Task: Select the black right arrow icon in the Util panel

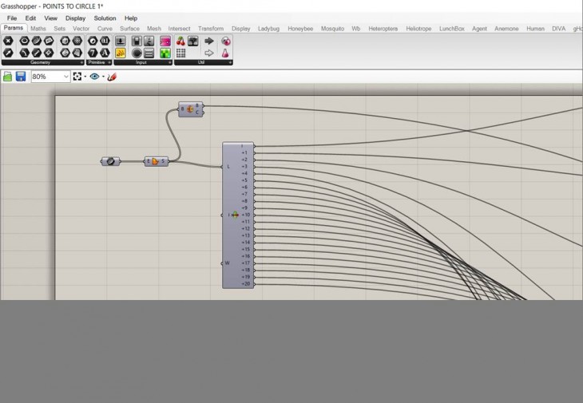Action: [x=209, y=41]
